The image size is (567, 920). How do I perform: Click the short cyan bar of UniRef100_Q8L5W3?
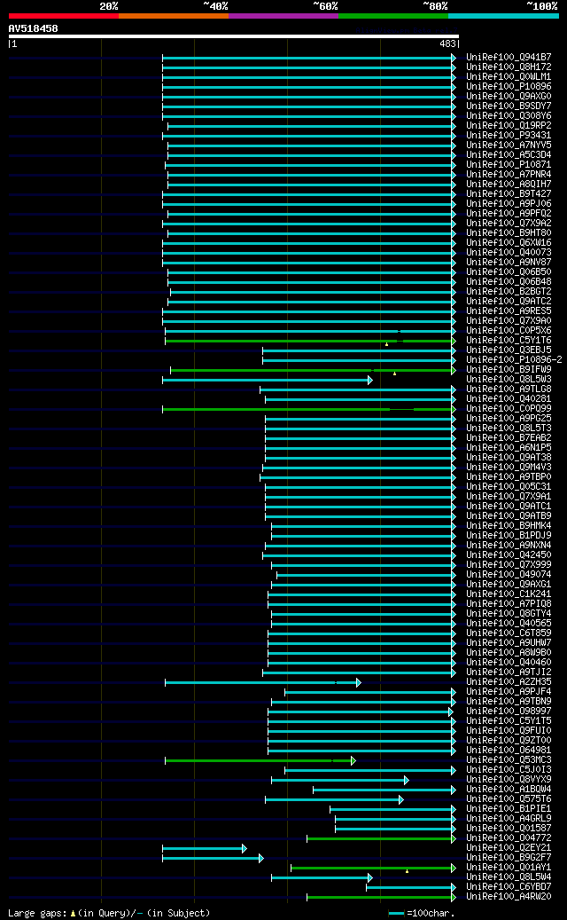(x=268, y=380)
